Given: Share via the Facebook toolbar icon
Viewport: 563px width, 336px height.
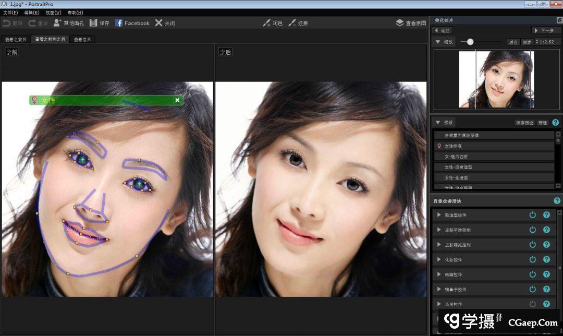Looking at the screenshot, I should [119, 23].
